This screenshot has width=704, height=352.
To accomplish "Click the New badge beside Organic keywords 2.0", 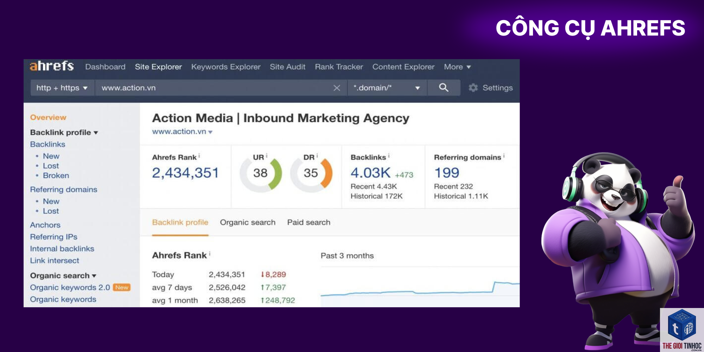I will [x=122, y=288].
